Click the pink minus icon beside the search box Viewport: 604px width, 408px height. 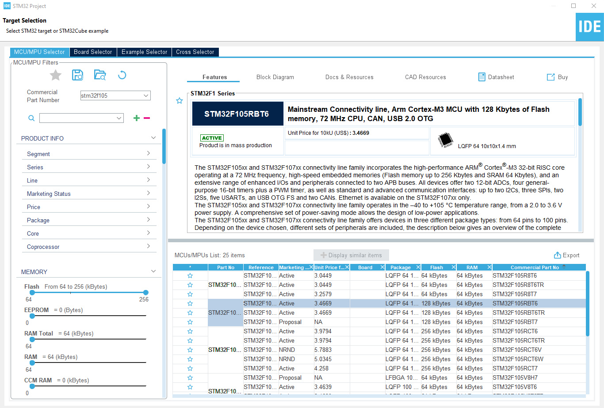coord(147,118)
